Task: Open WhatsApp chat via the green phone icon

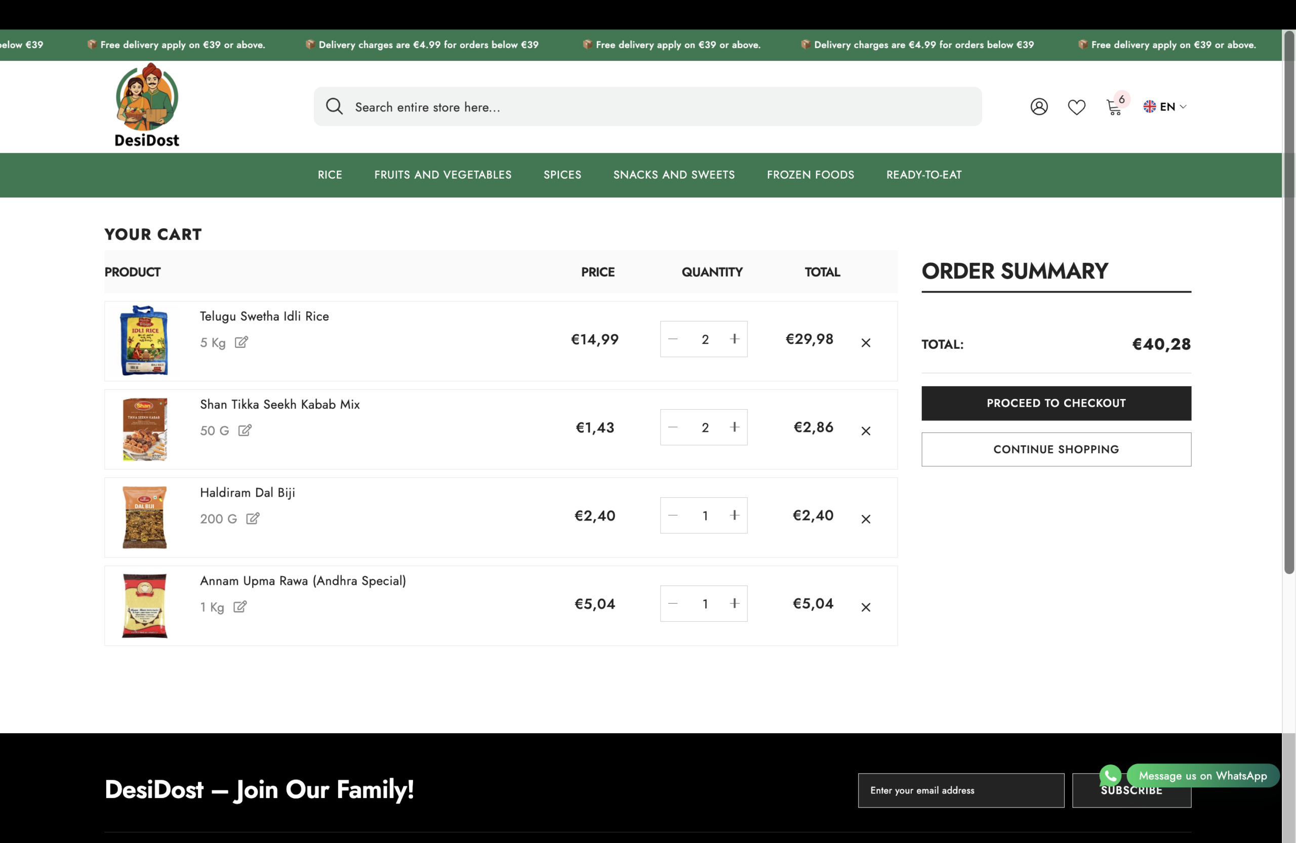Action: tap(1110, 776)
